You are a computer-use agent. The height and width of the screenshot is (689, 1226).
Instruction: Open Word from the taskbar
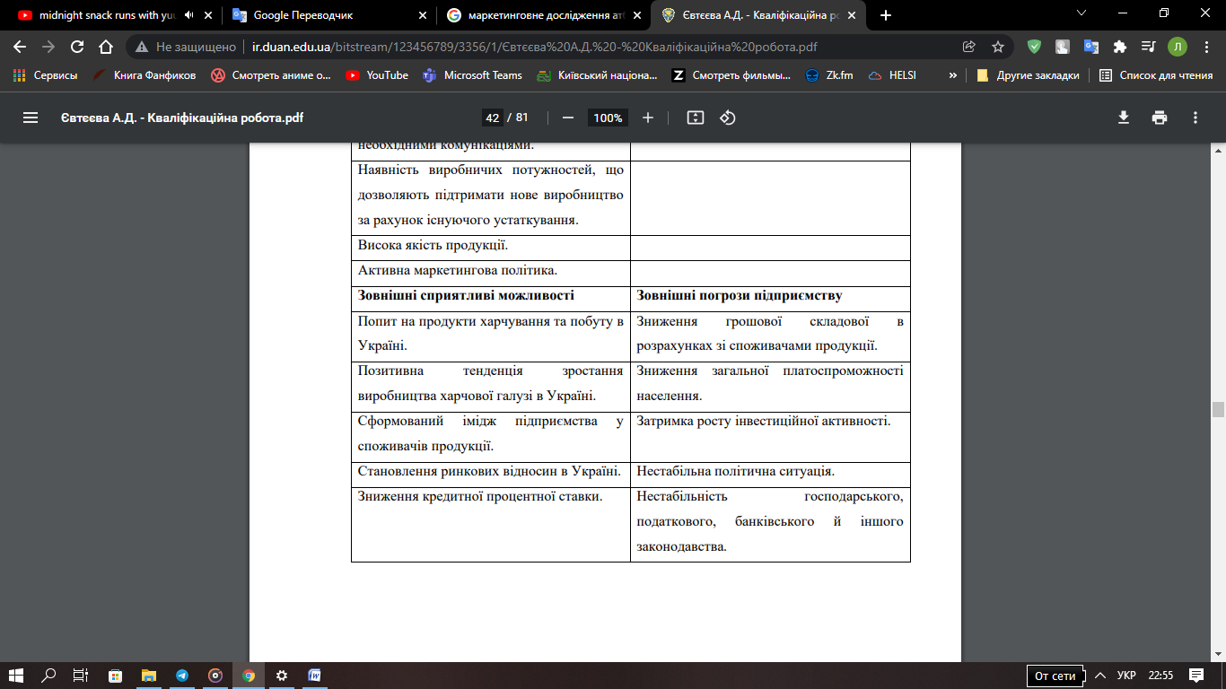314,676
